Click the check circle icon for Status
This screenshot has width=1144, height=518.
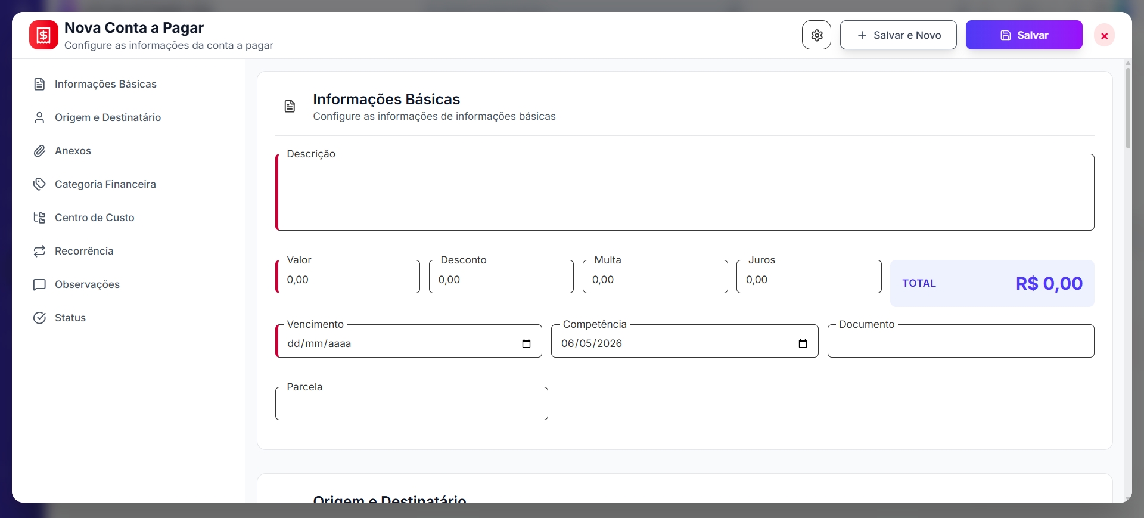coord(39,318)
